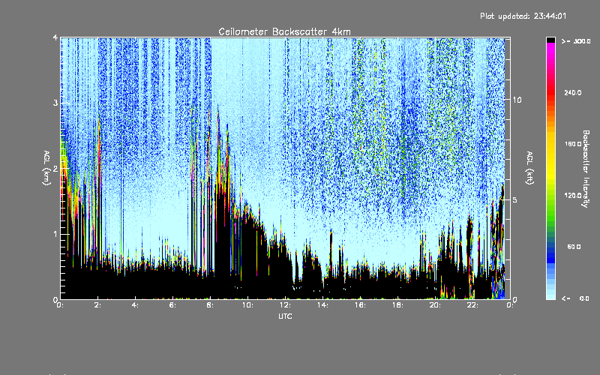The image size is (600, 375).
Task: Click the 2 tick on the km axis
Action: pyautogui.click(x=55, y=168)
